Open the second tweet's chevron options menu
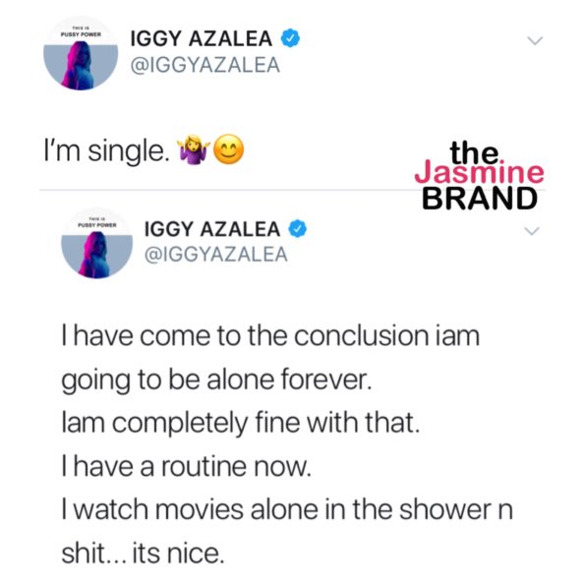This screenshot has height=585, width=585. point(532,231)
